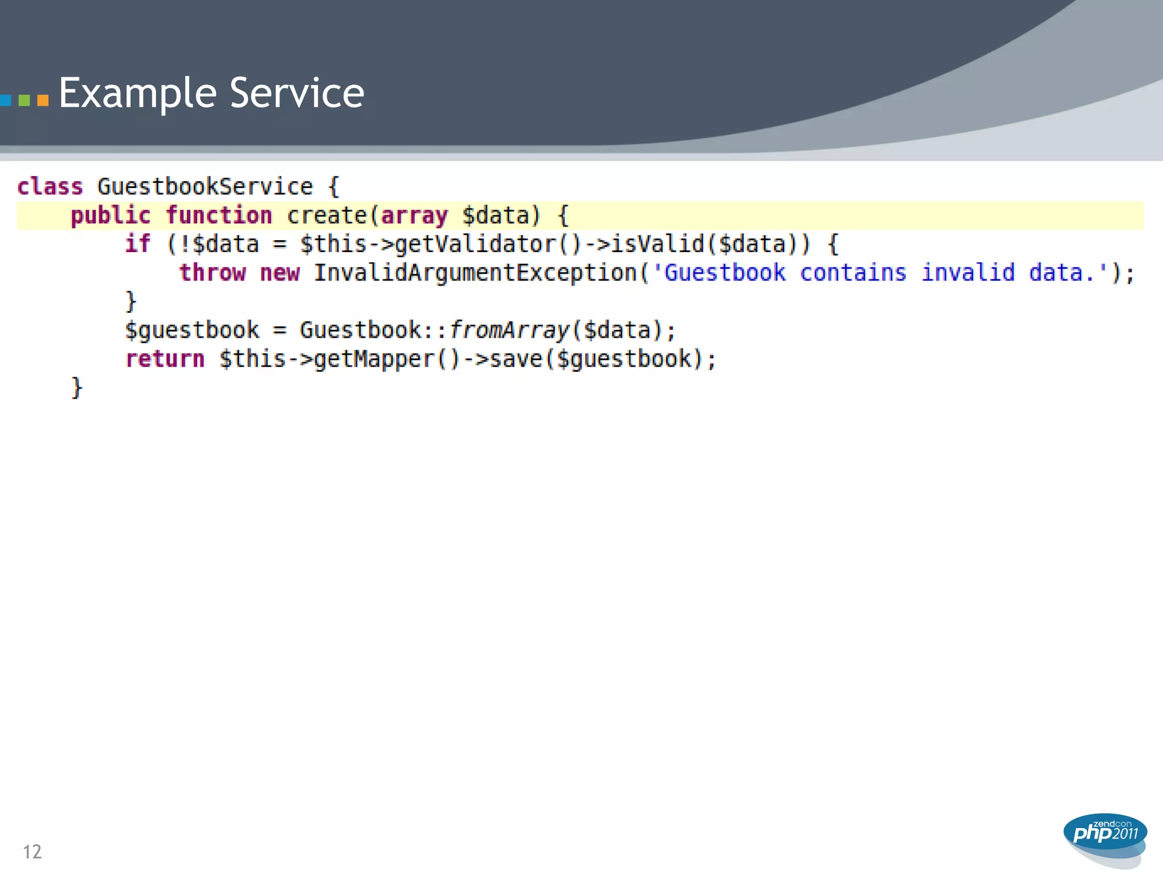Click the green square title bullet
The image size is (1163, 872).
[24, 100]
